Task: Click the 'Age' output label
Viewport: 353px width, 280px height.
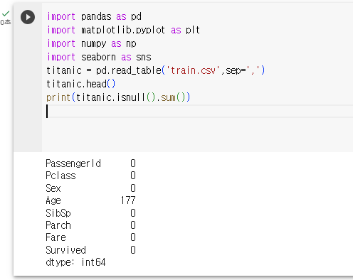Action: [x=53, y=200]
